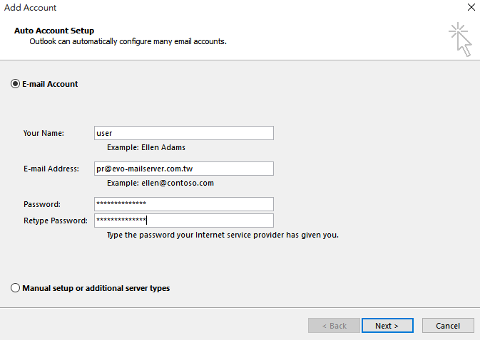The width and height of the screenshot is (480, 340).
Task: Click the Your Name input field
Action: click(184, 133)
